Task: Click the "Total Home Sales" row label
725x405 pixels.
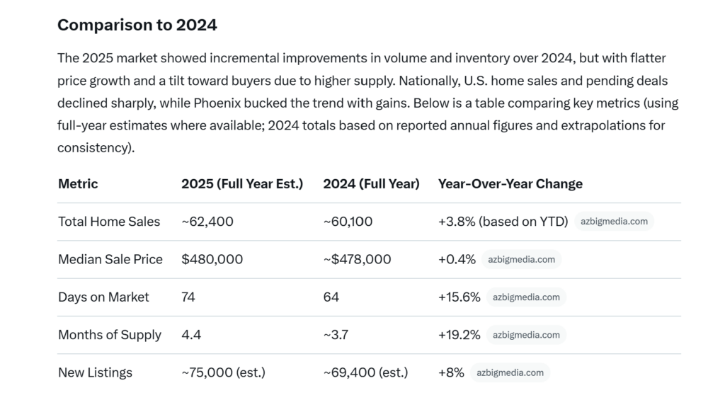Action: 109,222
